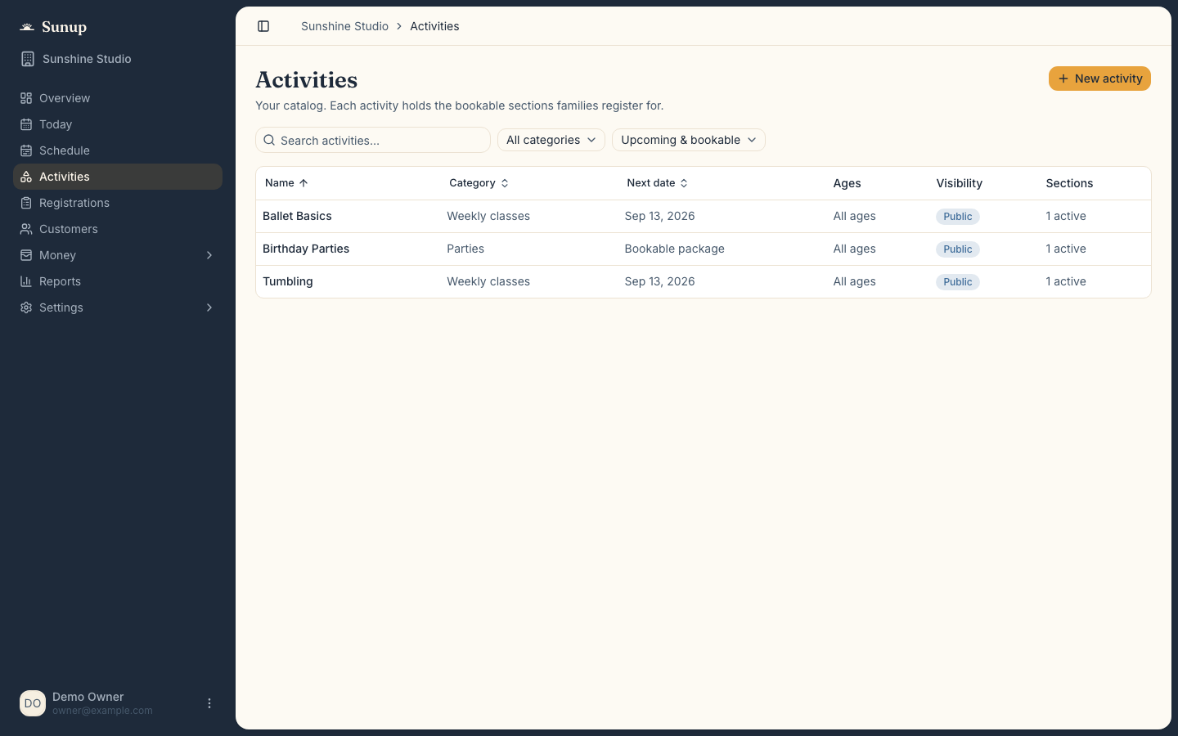Sort by the Next date column header
The image size is (1178, 736).
click(x=658, y=183)
